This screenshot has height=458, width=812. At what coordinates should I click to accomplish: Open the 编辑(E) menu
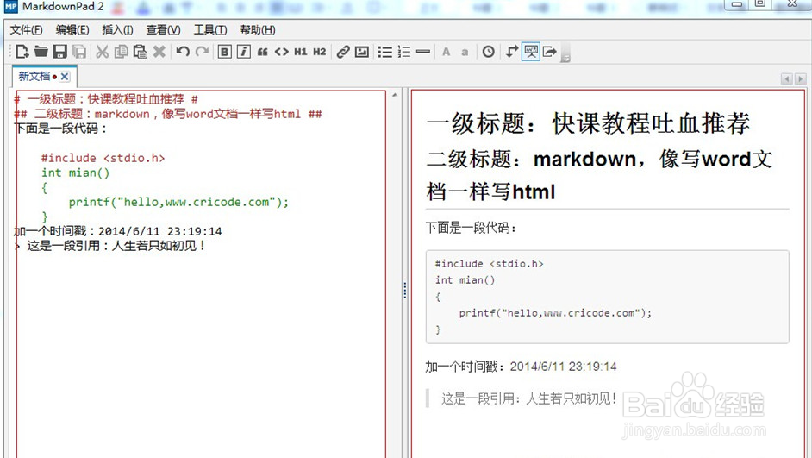72,30
